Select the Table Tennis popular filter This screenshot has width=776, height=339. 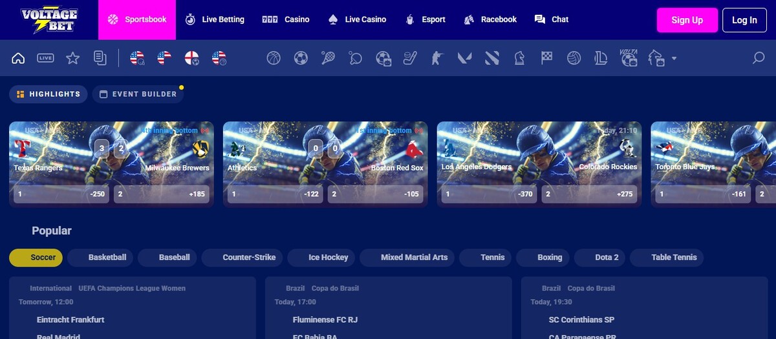[667, 258]
